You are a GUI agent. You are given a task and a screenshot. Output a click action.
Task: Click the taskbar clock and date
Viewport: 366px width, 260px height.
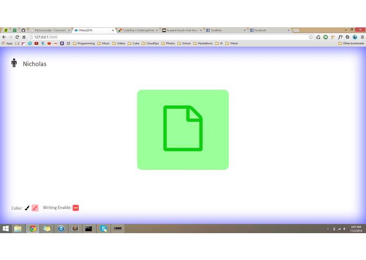tap(356, 229)
